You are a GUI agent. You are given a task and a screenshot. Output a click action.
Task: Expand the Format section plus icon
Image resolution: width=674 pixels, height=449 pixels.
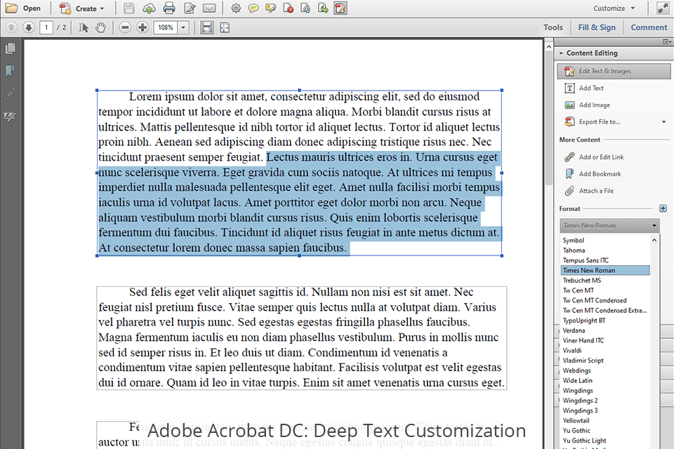(x=663, y=208)
